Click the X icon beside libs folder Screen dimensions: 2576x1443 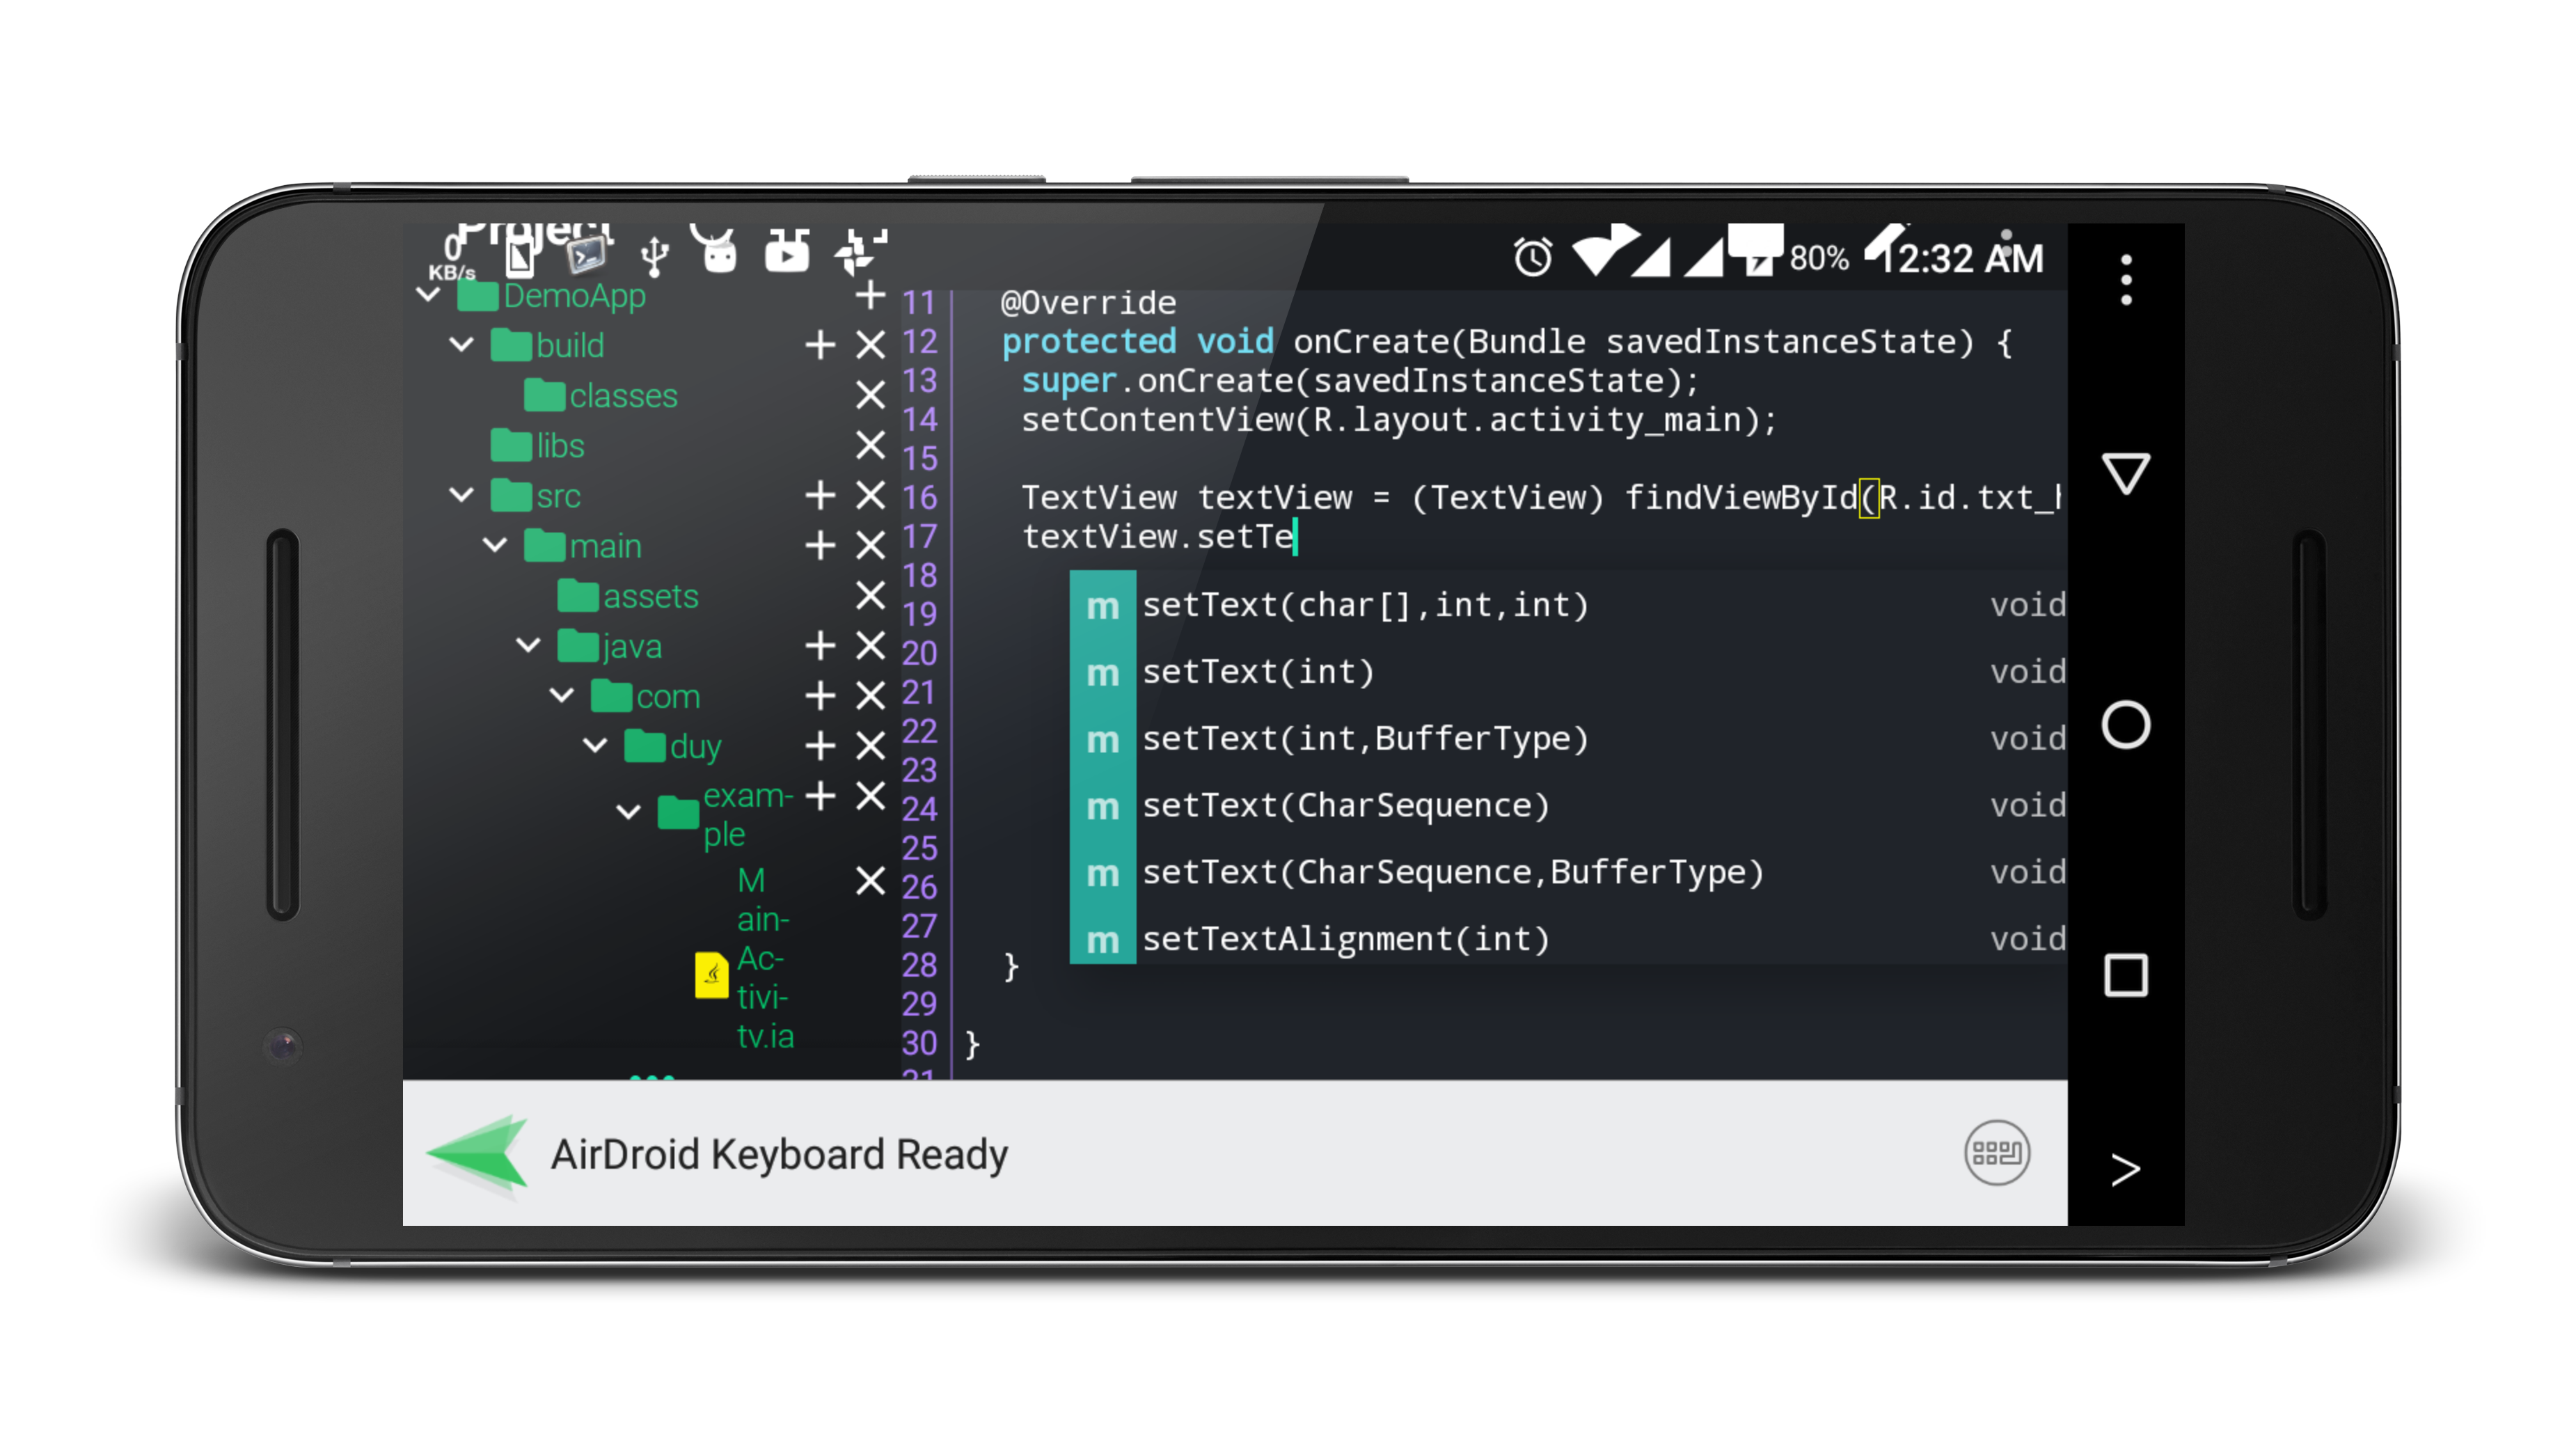(870, 445)
